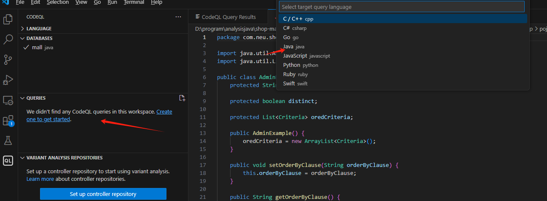This screenshot has width=547, height=201.
Task: Select Java language option
Action: 402,47
